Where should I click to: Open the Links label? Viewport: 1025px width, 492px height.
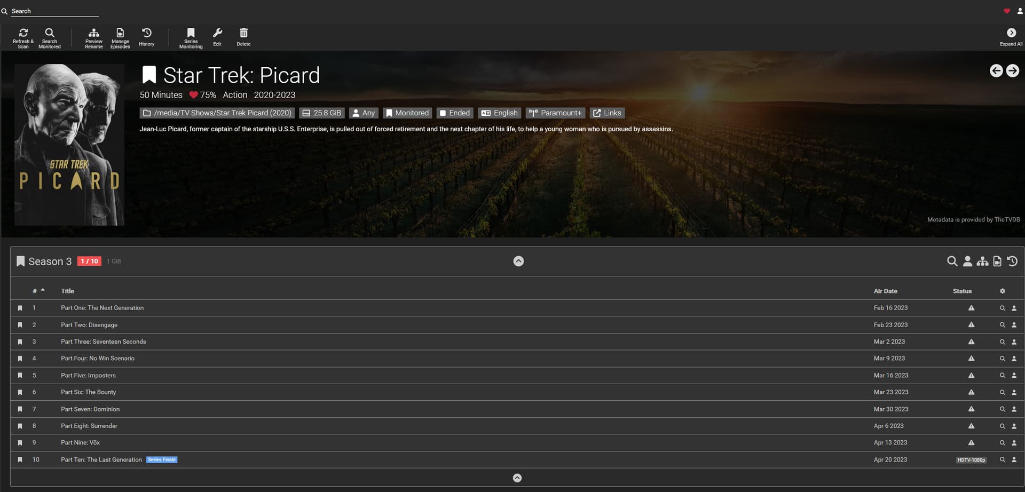point(607,113)
